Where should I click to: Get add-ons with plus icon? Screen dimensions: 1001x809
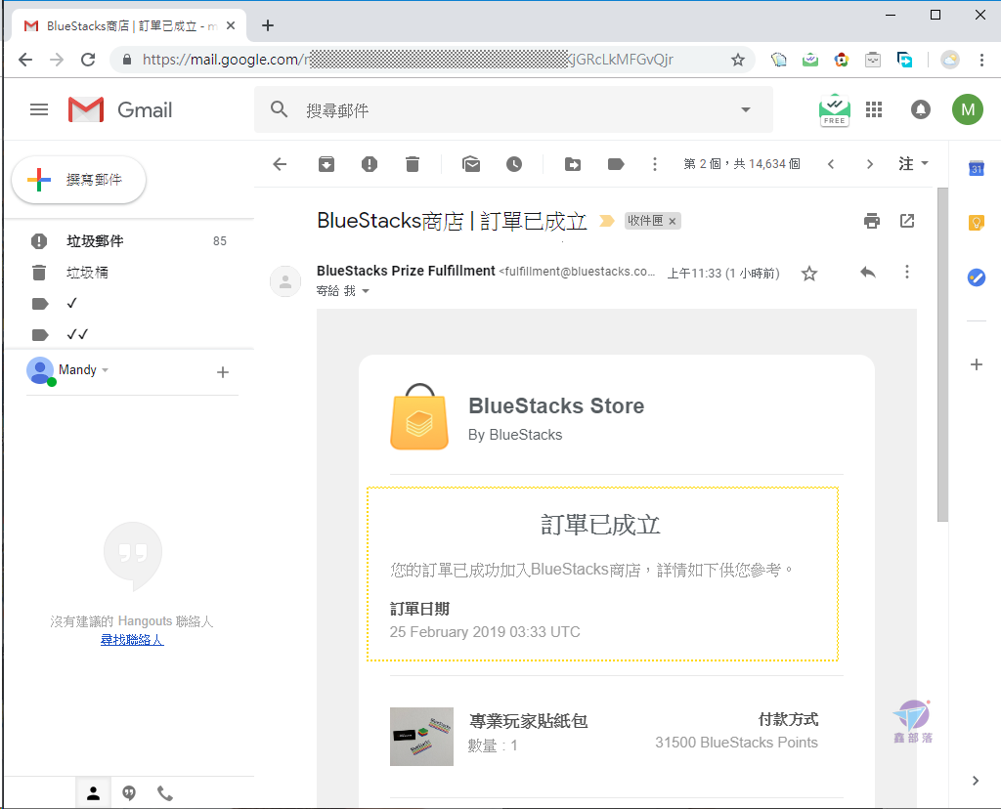pyautogui.click(x=977, y=364)
